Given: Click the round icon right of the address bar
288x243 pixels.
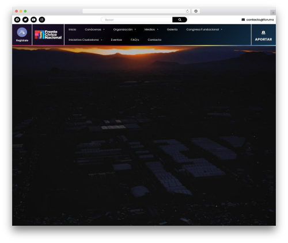Looking at the screenshot, I should coord(196,11).
